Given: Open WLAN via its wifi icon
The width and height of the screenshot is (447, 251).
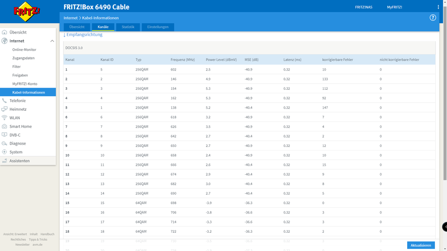Looking at the screenshot, I should coord(5,118).
